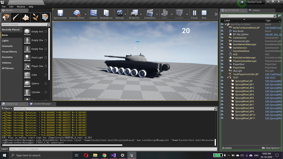Viewport: 283px width, 159px height.
Task: Click the Blueprints toolbar icon
Action: [134, 13]
